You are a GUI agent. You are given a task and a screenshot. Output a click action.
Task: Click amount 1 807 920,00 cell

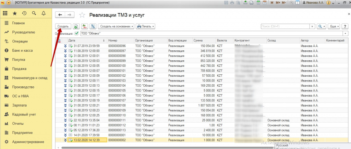[207, 105]
